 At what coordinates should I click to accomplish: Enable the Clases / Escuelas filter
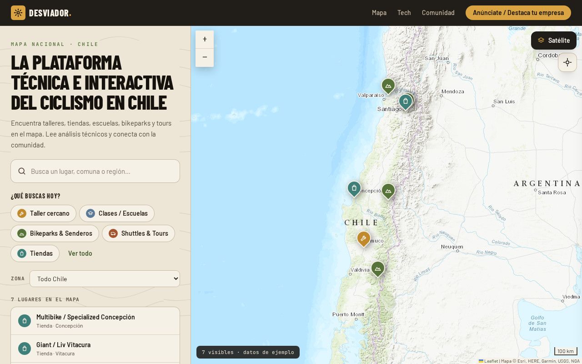[117, 213]
